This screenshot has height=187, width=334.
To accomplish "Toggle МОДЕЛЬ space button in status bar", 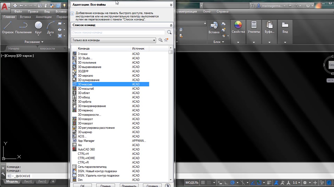I will (192, 183).
